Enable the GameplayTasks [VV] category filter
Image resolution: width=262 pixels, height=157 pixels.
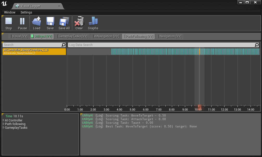(73, 36)
